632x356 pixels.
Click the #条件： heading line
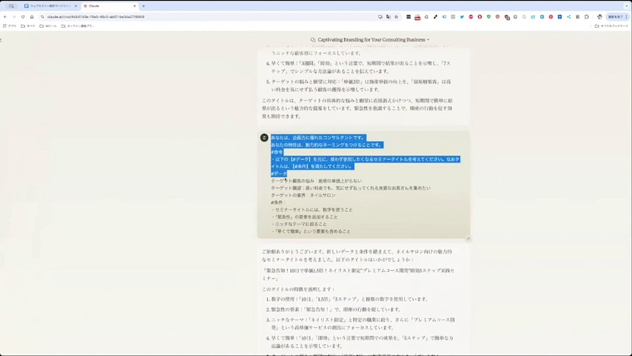click(x=278, y=202)
